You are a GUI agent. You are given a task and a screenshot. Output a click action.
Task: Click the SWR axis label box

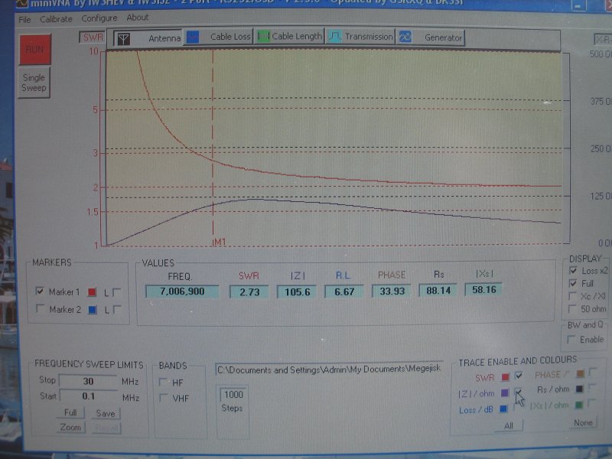tap(93, 37)
